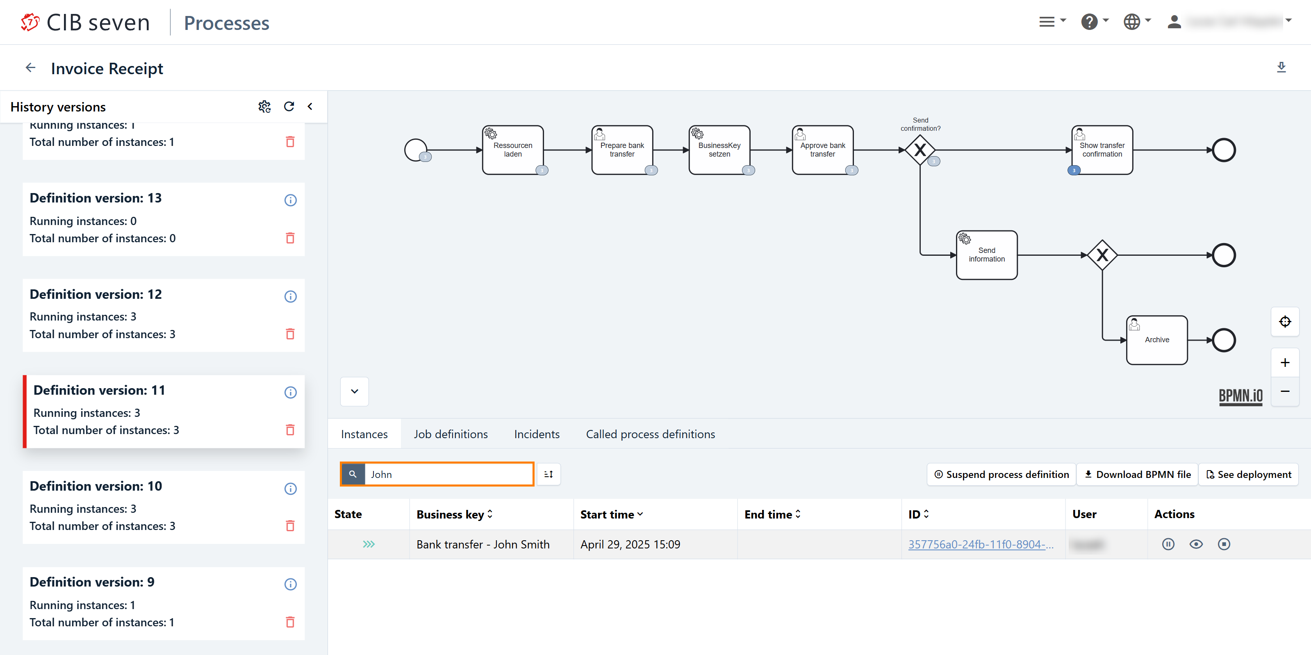Suspend the John Smith instance via pause icon
This screenshot has width=1311, height=655.
pos(1168,544)
